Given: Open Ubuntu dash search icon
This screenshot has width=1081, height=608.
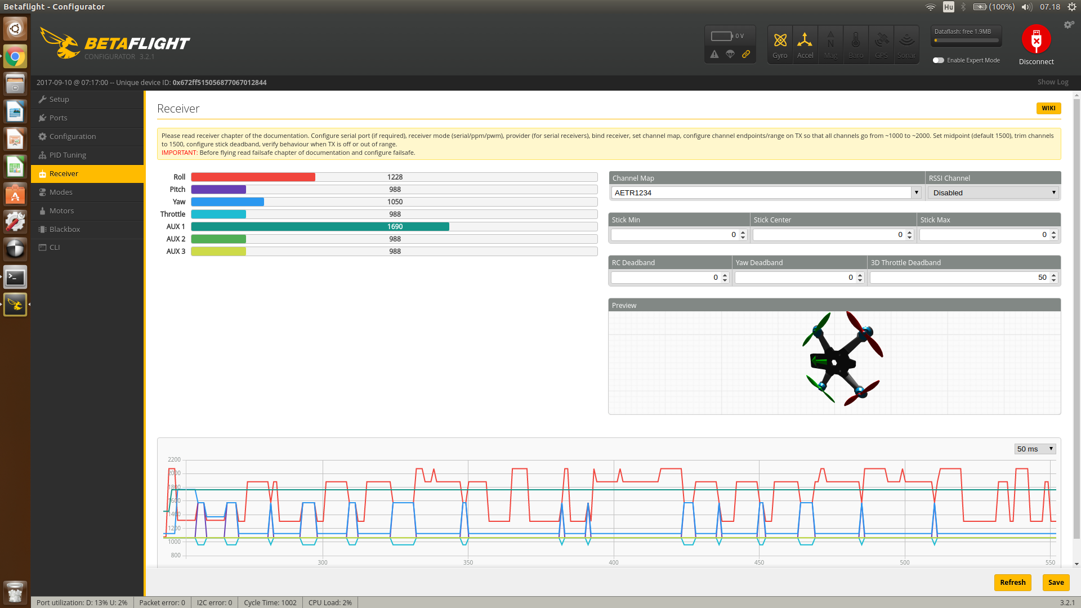Looking at the screenshot, I should 15,29.
